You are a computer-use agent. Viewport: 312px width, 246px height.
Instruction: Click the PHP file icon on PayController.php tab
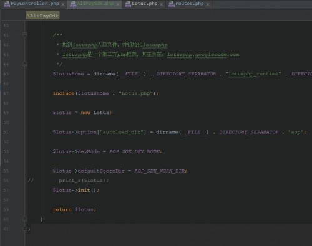[x=7, y=4]
